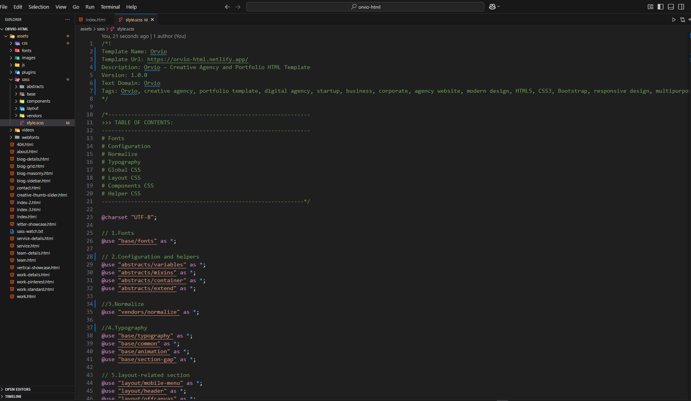Open contact.html file icon
The height and width of the screenshot is (401, 691).
pyautogui.click(x=12, y=188)
